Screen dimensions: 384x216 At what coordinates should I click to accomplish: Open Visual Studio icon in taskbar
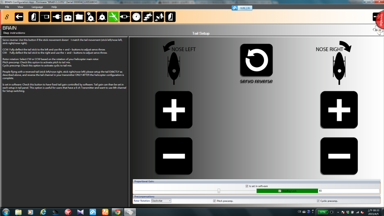80,212
